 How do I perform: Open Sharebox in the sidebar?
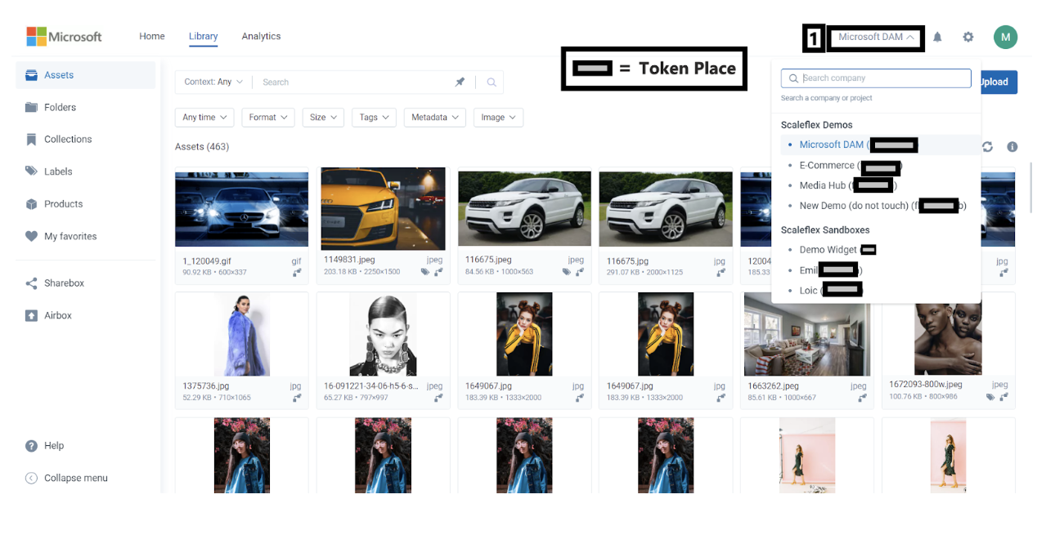64,283
